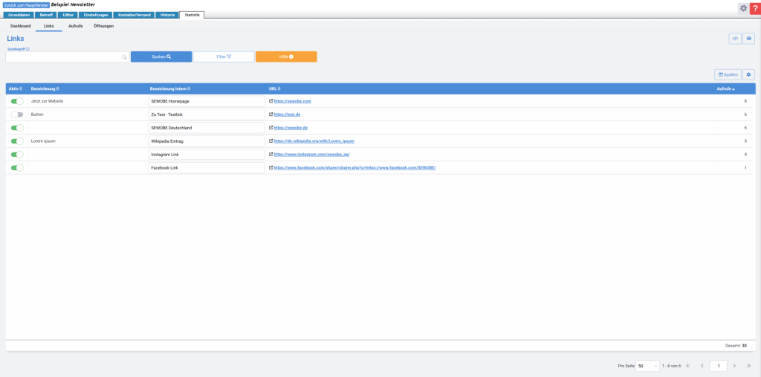Click the info icon beside Suchbegriff label
This screenshot has width=761, height=377.
28,49
